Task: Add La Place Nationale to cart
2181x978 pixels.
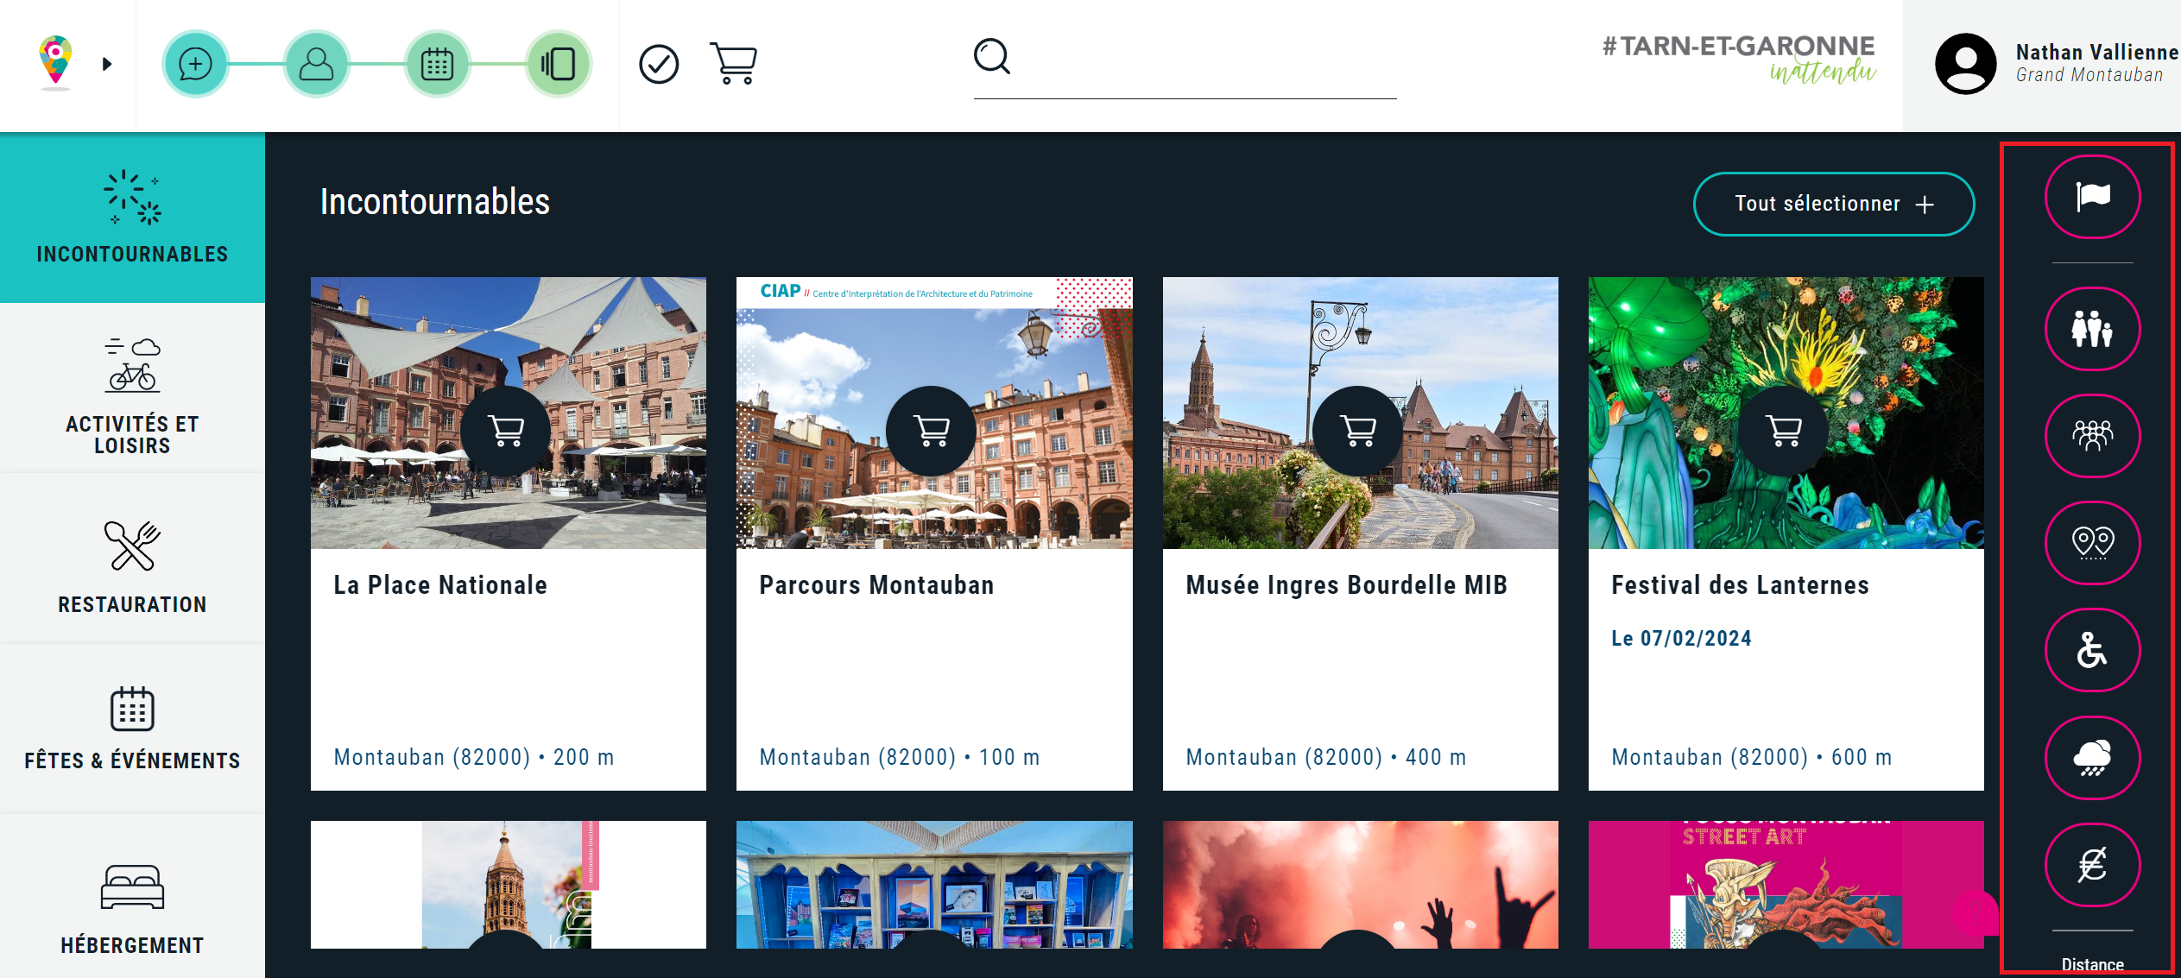Action: tap(505, 430)
